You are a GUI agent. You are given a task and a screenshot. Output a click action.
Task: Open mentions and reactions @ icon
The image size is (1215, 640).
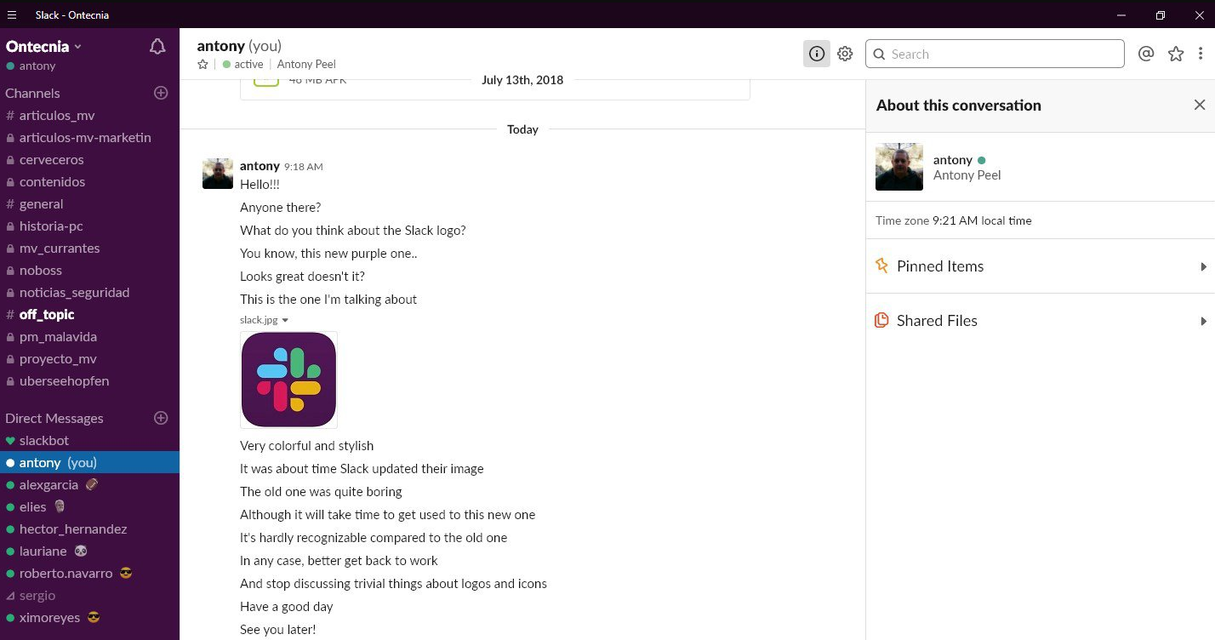click(x=1146, y=54)
